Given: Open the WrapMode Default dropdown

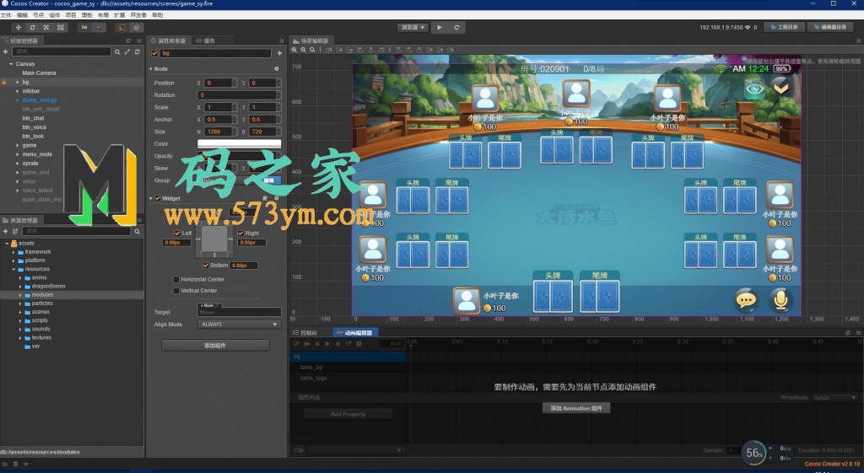Looking at the screenshot, I should (x=834, y=398).
